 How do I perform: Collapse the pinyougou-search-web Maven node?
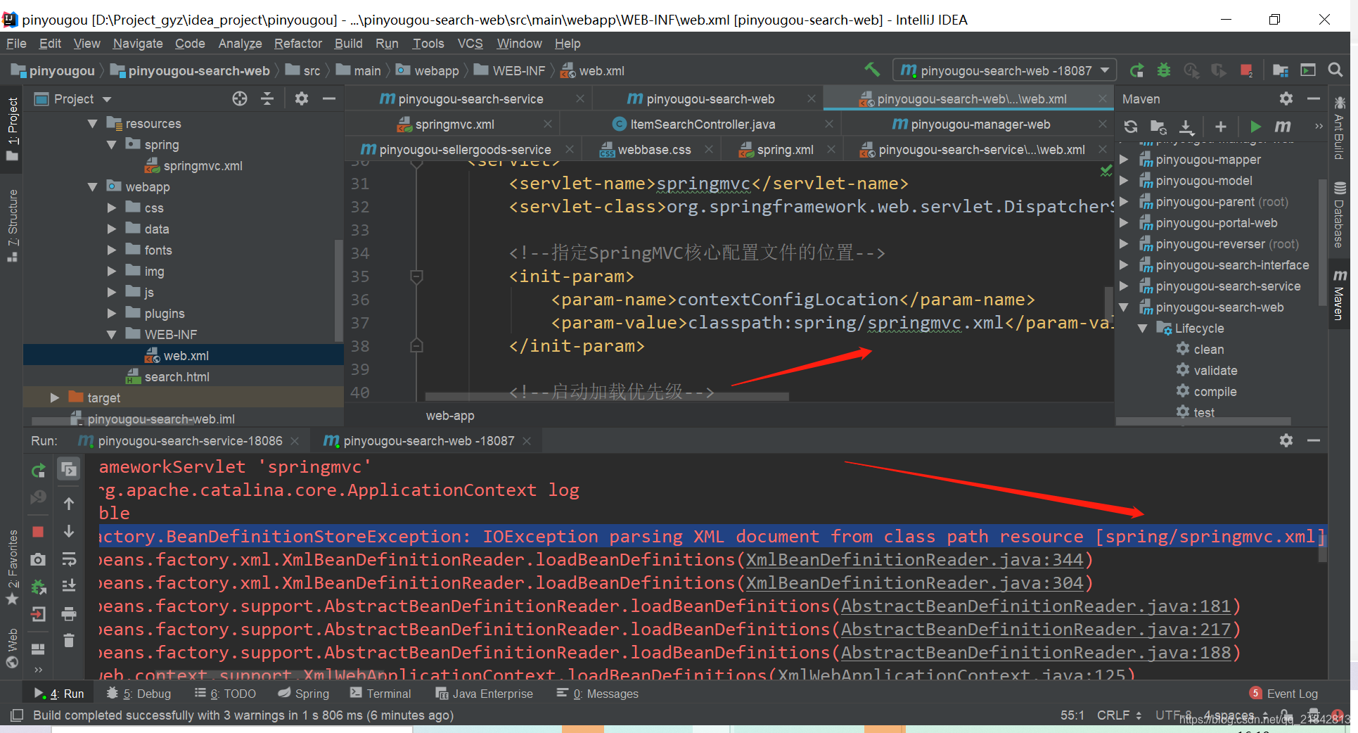click(x=1123, y=307)
